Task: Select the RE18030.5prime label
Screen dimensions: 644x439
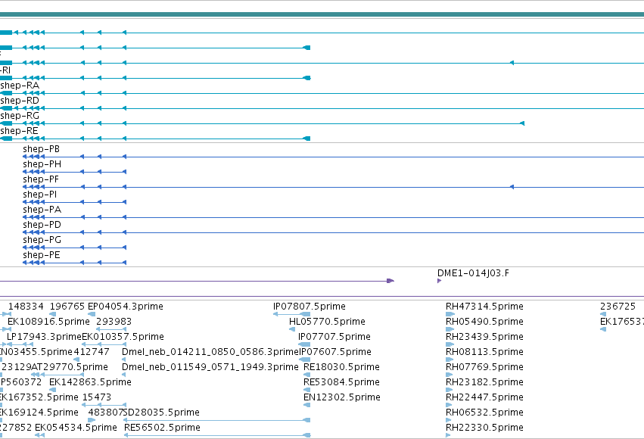Action: [342, 367]
